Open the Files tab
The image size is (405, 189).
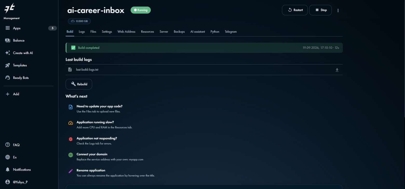[x=93, y=32]
